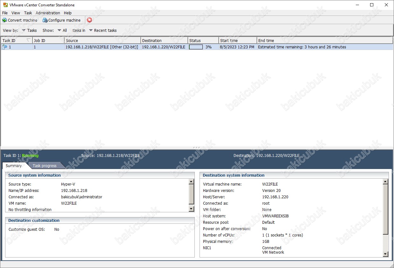This screenshot has width=394, height=268.
Task: Click the Configure machine toolbar icon
Action: pyautogui.click(x=45, y=20)
